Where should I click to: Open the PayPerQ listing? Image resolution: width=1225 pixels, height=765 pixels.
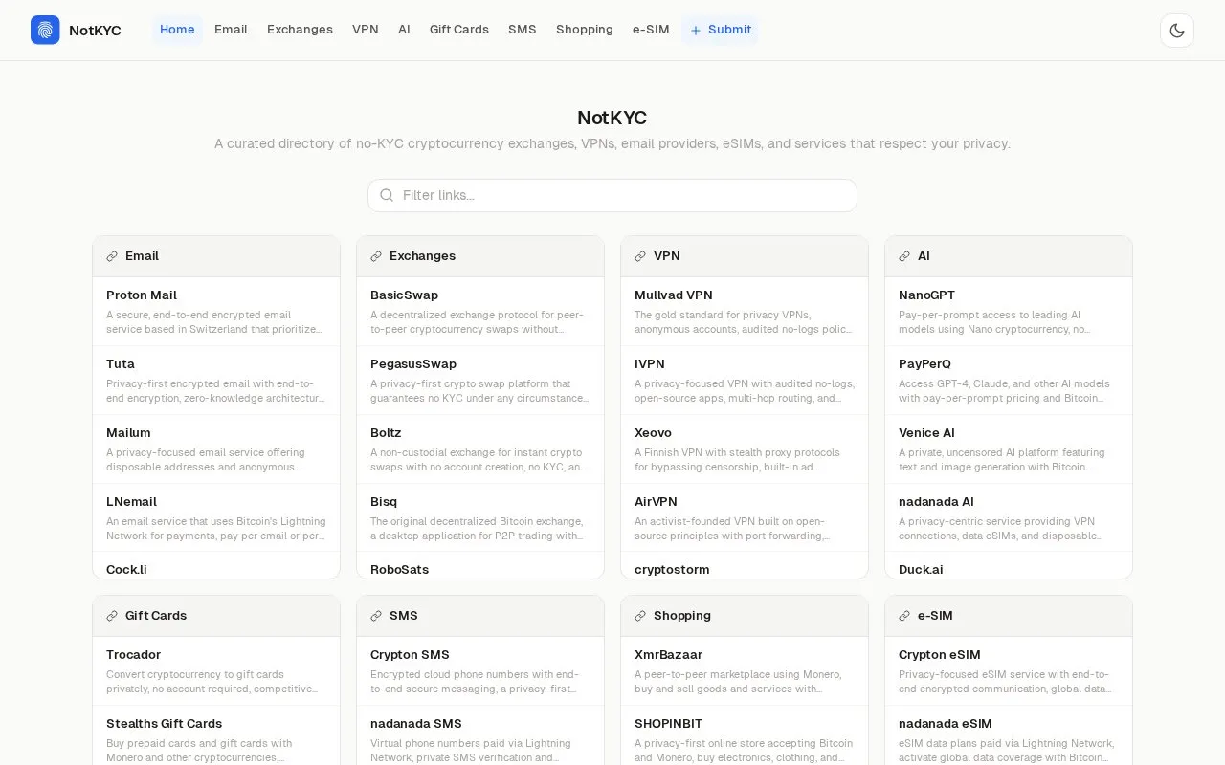pos(1009,381)
